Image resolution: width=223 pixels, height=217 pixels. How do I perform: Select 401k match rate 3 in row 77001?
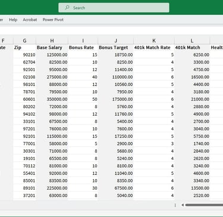[x=154, y=143]
